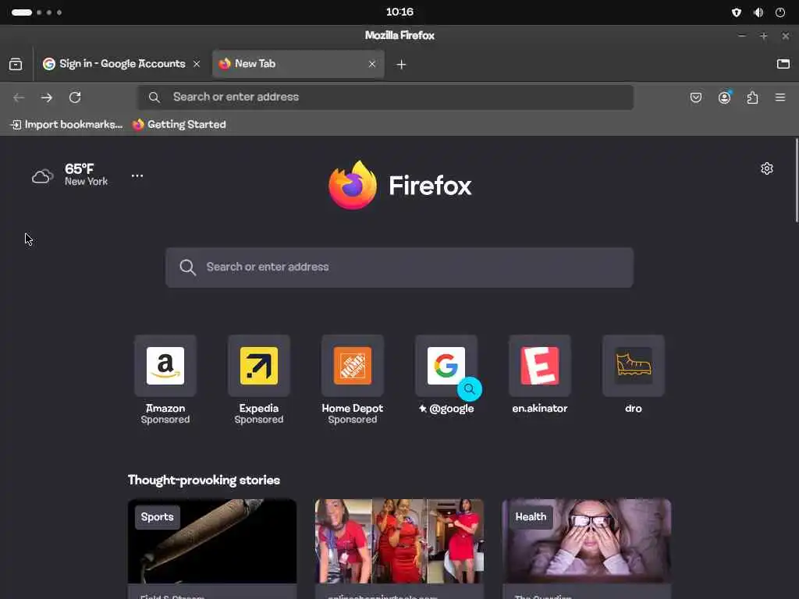Go back with the back arrow
Viewport: 799px width, 599px height.
click(19, 97)
